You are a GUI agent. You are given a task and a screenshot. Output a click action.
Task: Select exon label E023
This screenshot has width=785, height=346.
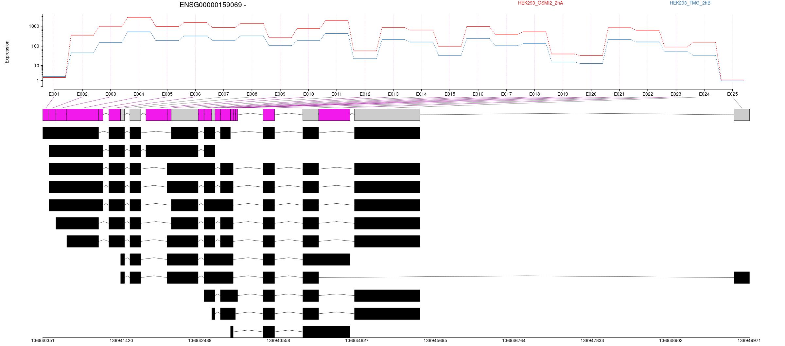[x=676, y=94]
